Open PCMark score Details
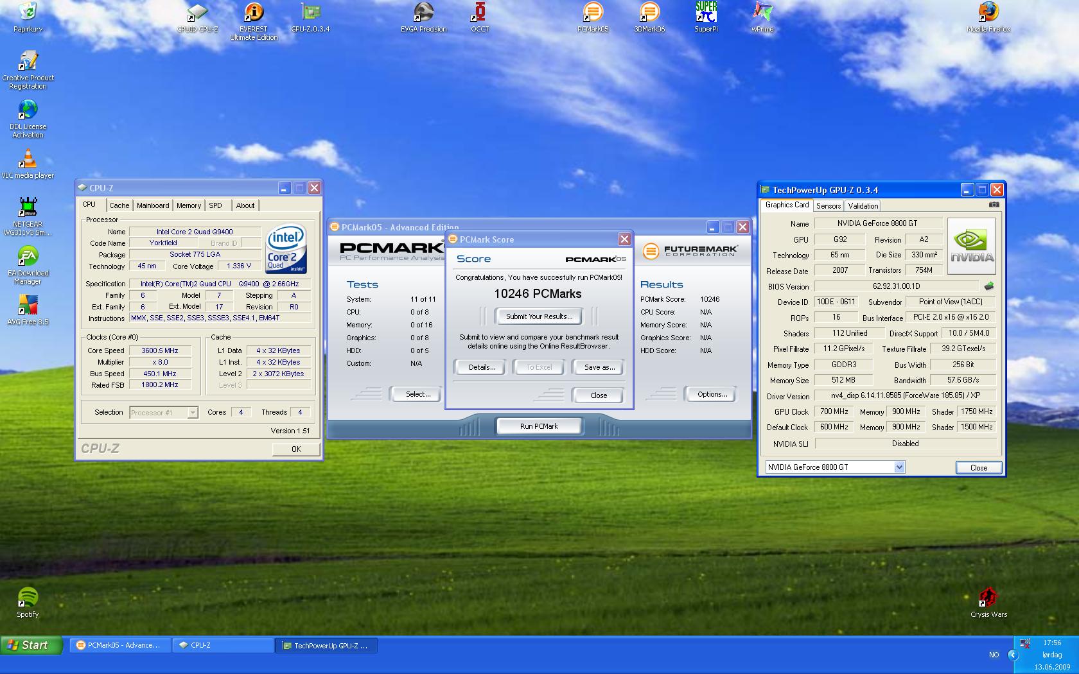 tap(482, 367)
